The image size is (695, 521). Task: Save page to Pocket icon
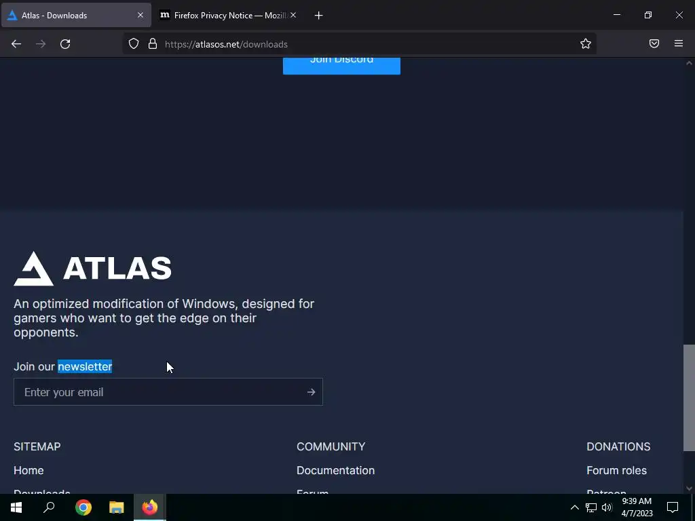coord(654,43)
